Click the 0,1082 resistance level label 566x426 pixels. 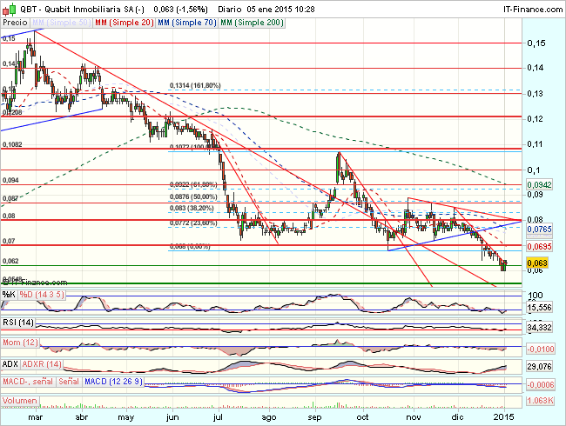tap(12, 144)
